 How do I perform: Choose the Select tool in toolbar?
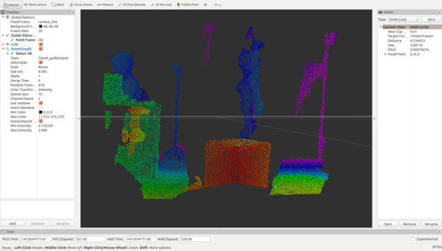pos(57,5)
